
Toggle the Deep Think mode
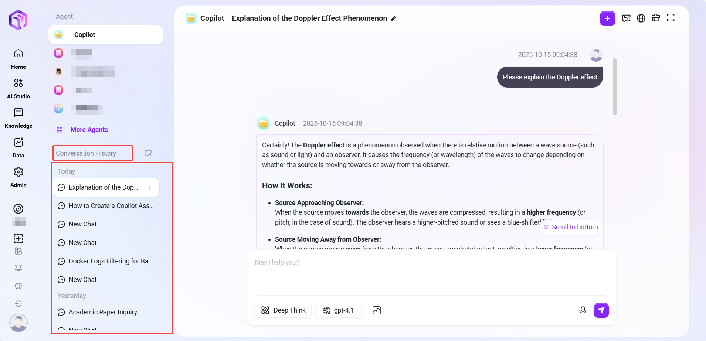pos(283,310)
